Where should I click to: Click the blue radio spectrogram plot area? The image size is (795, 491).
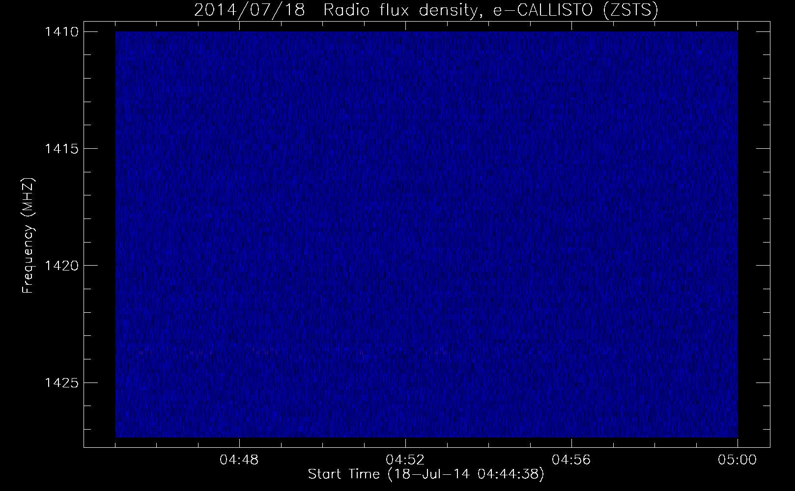coord(426,234)
